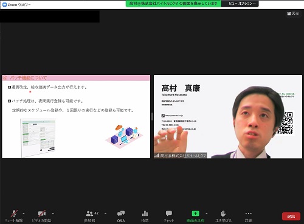Open the three-dots more options
304x224 pixels.
point(249,214)
